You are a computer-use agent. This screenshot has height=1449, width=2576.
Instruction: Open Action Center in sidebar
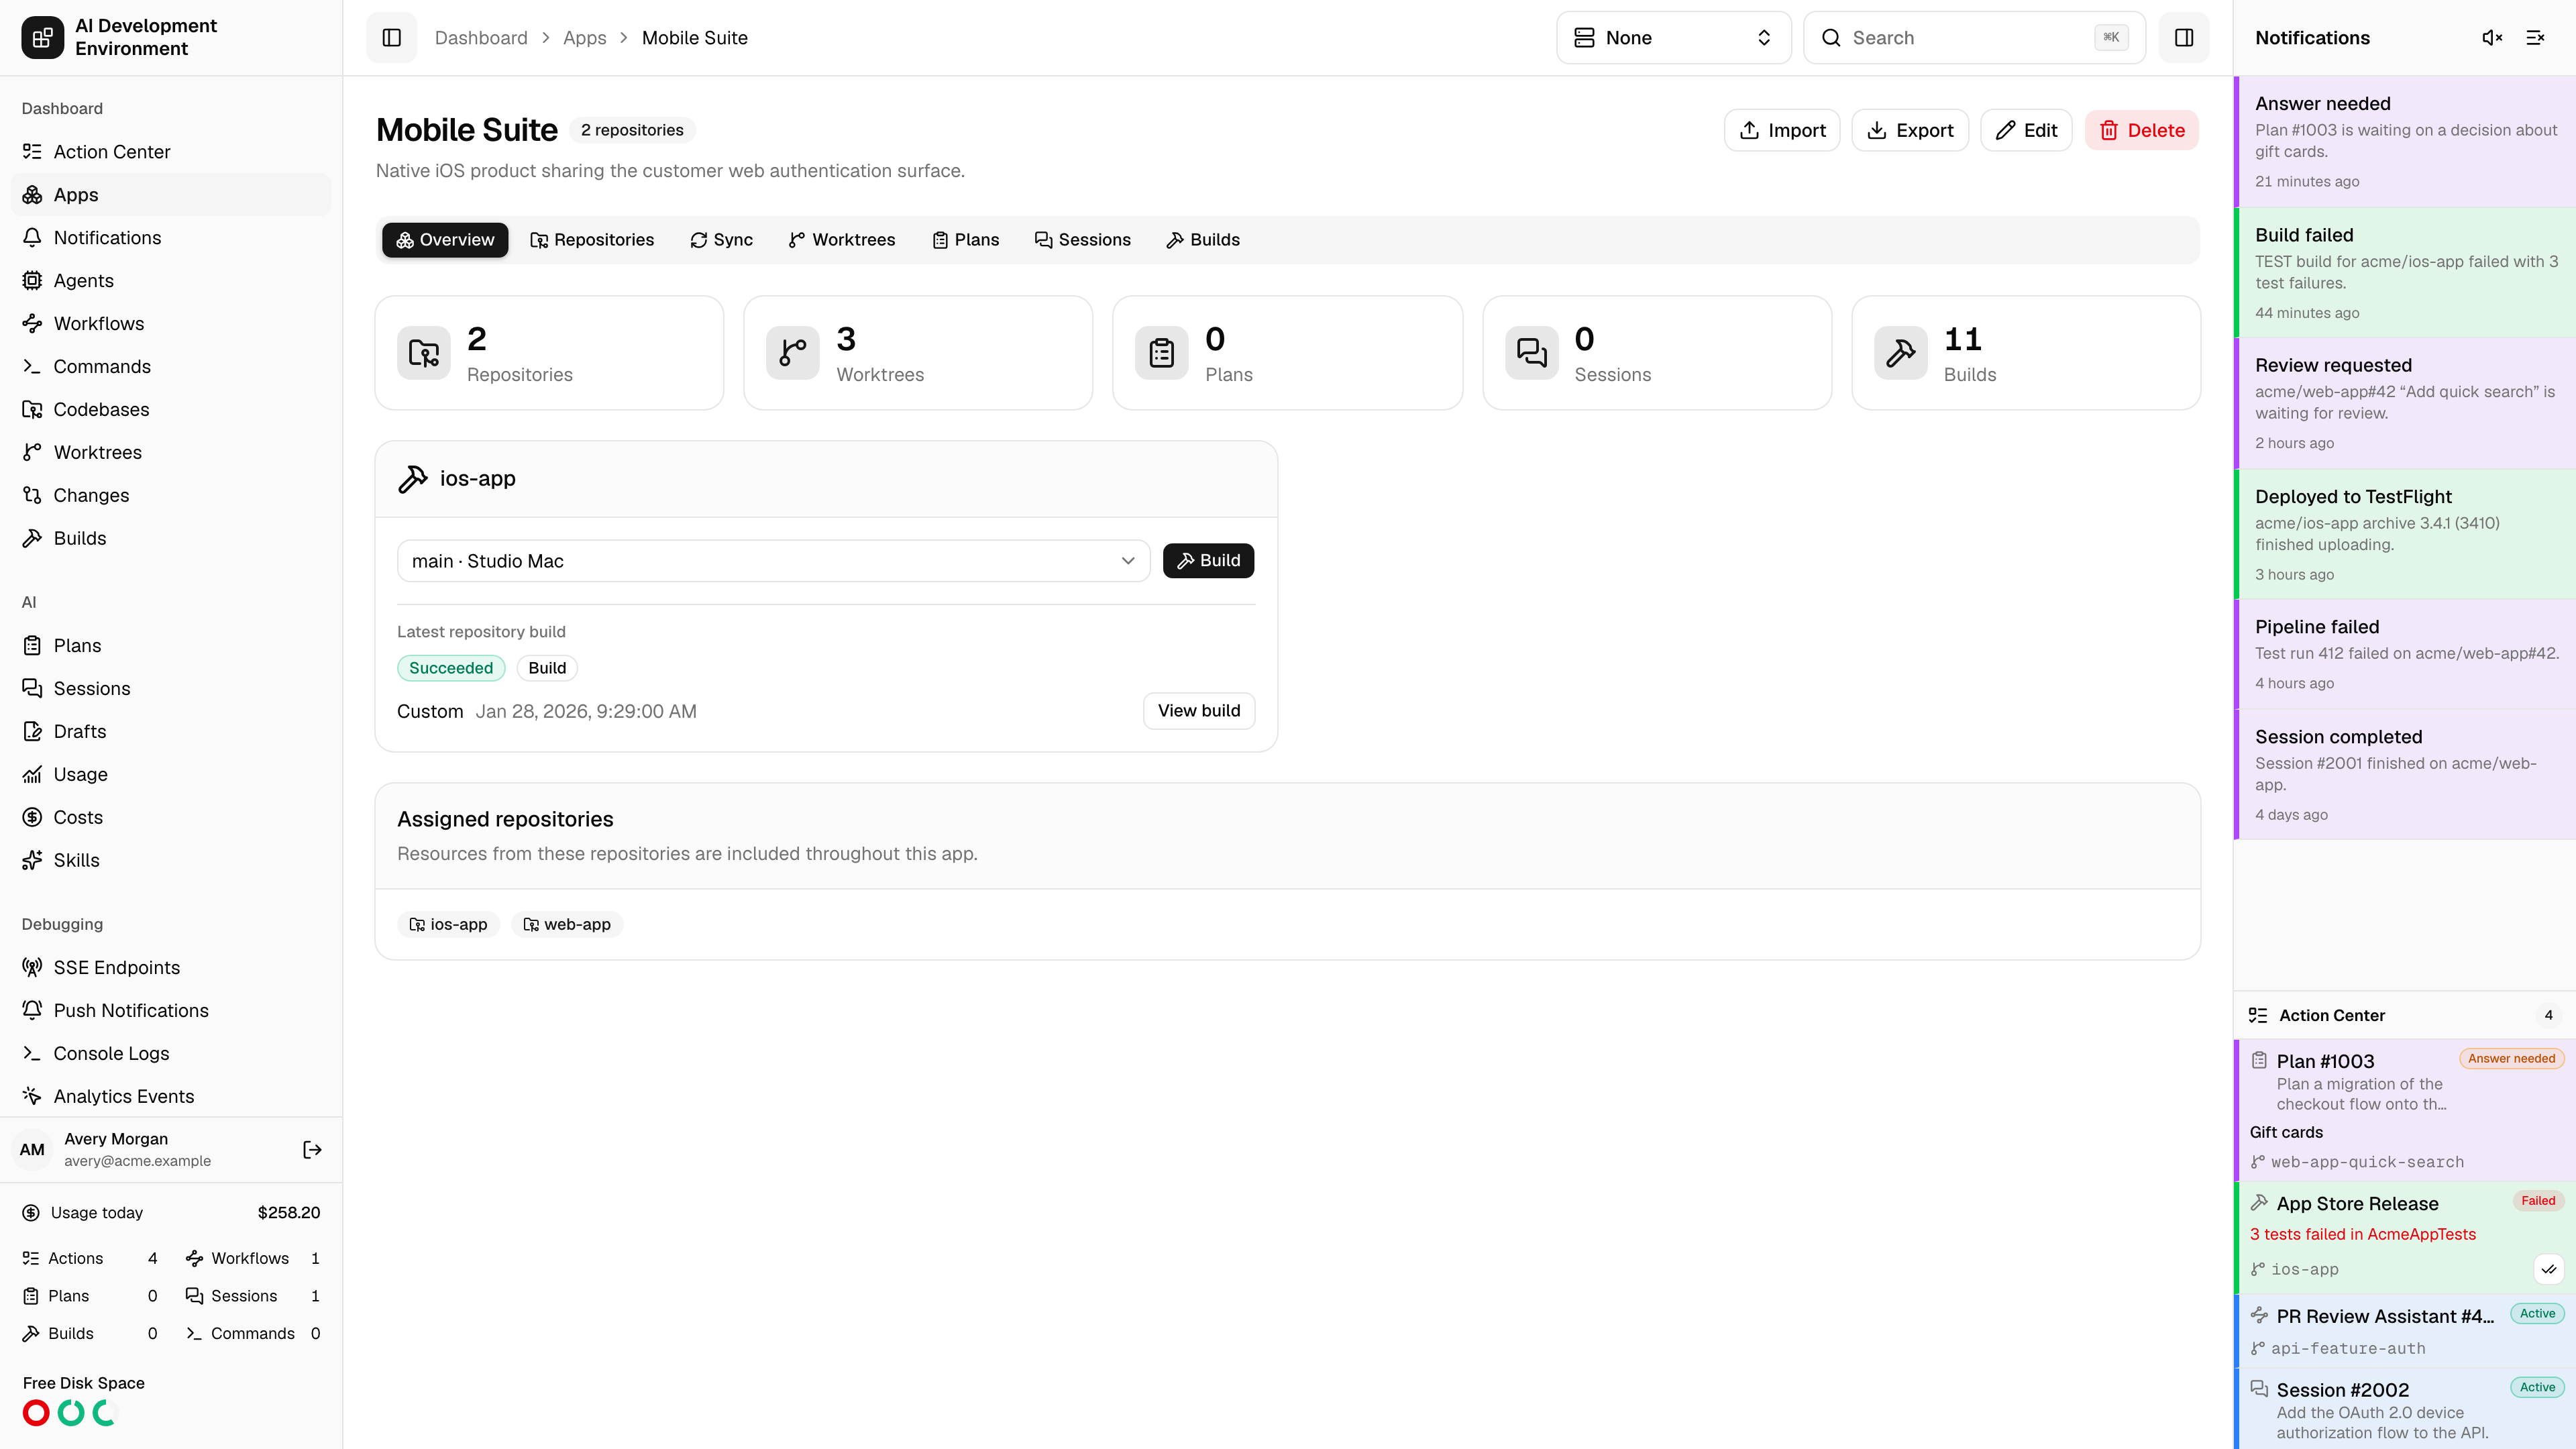point(171,152)
